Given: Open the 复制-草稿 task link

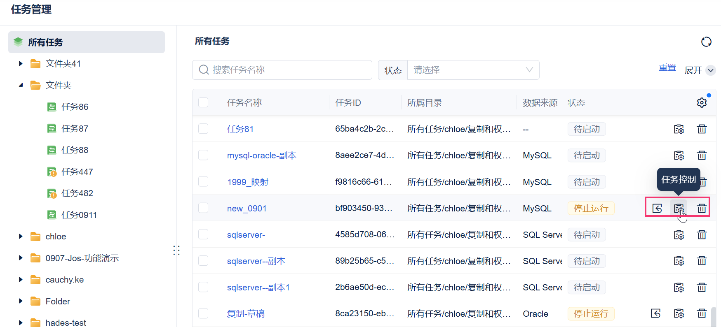Looking at the screenshot, I should click(x=246, y=314).
